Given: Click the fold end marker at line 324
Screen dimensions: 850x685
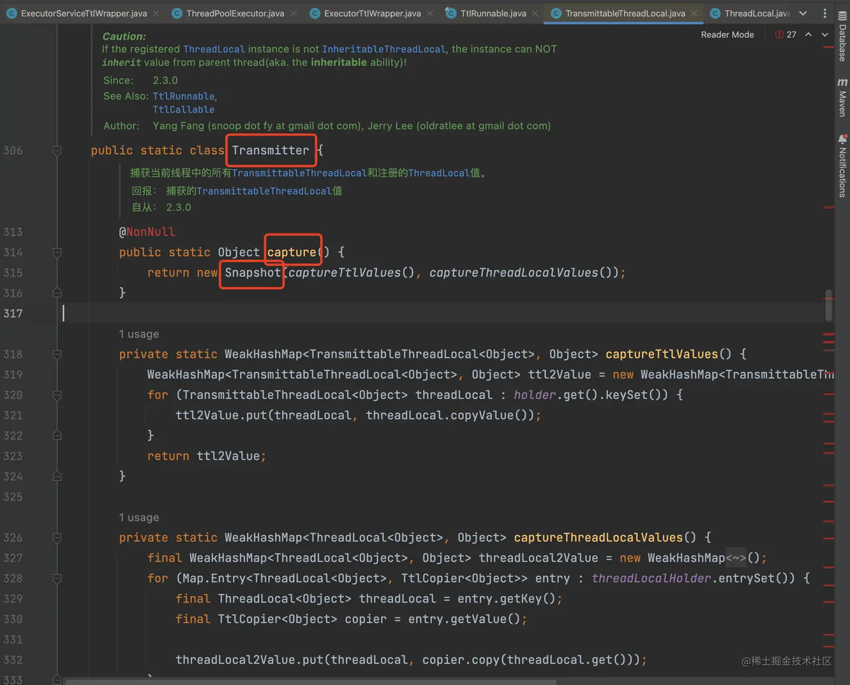Looking at the screenshot, I should point(57,476).
